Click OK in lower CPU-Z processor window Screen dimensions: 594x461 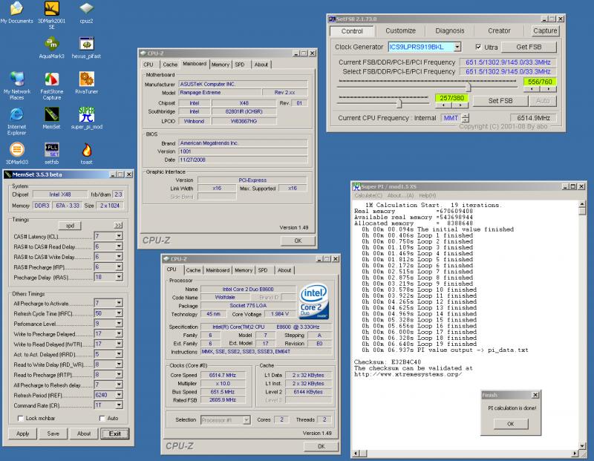tap(321, 446)
